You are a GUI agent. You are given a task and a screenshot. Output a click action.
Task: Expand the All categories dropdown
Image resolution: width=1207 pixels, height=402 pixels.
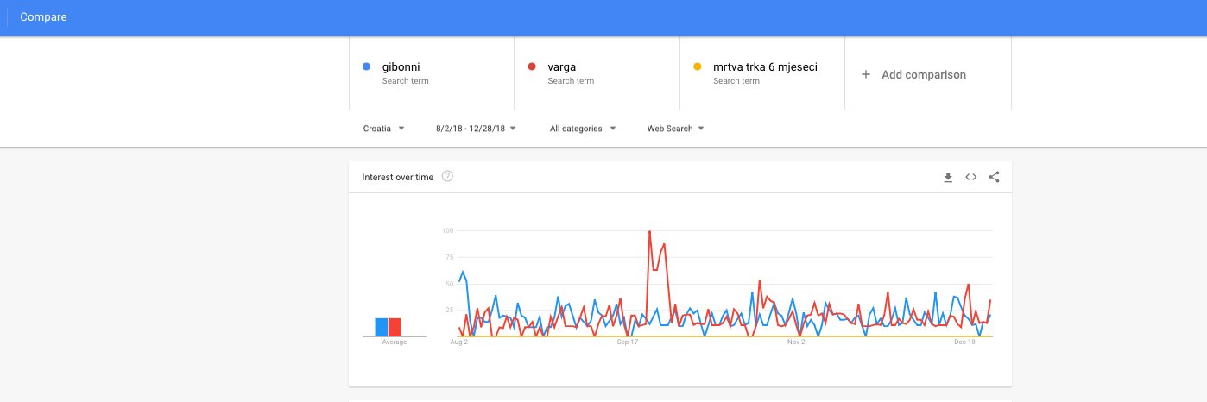pos(583,129)
